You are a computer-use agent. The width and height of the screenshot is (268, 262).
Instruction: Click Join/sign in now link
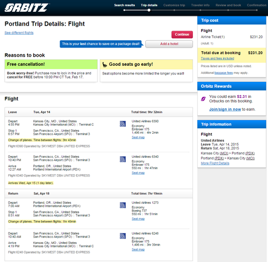point(225,109)
